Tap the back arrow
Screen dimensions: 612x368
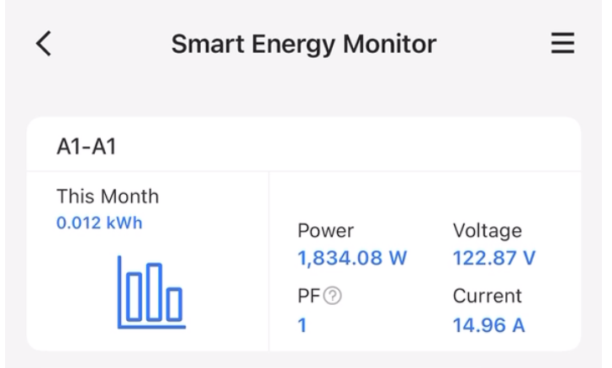[44, 45]
